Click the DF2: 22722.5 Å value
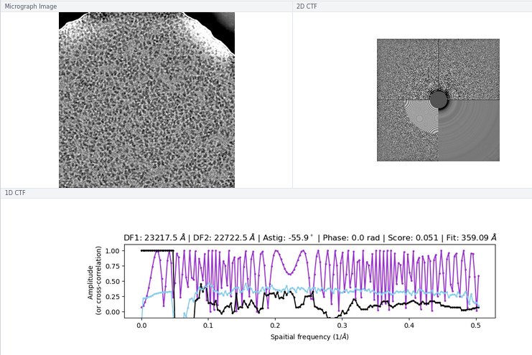 (223, 237)
